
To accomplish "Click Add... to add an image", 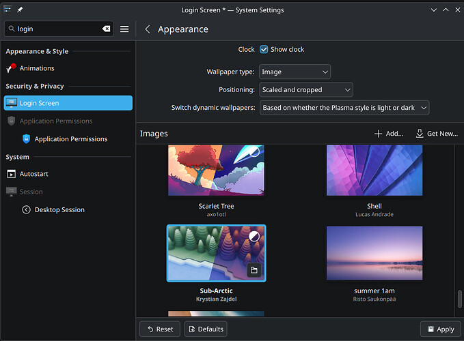I will (388, 134).
